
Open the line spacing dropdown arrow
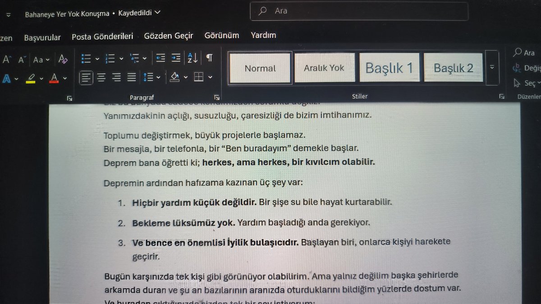point(158,78)
